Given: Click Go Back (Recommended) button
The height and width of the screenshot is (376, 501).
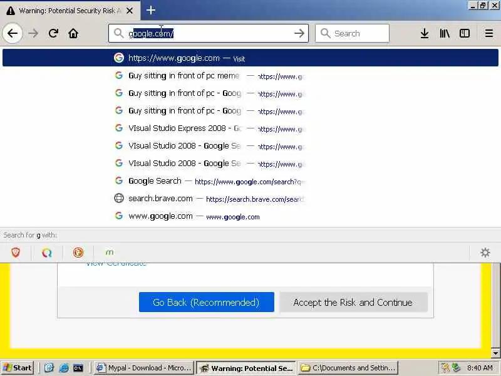Looking at the screenshot, I should coord(207,302).
